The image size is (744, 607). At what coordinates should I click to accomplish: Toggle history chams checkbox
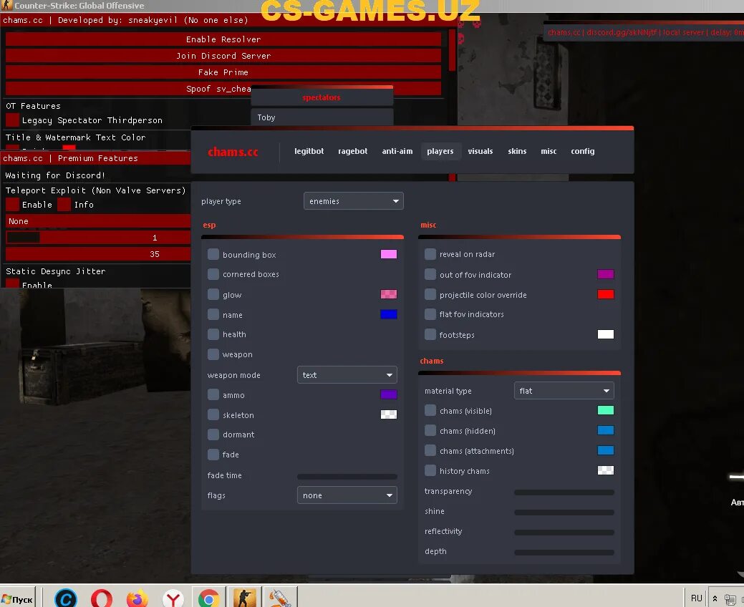[x=430, y=470]
